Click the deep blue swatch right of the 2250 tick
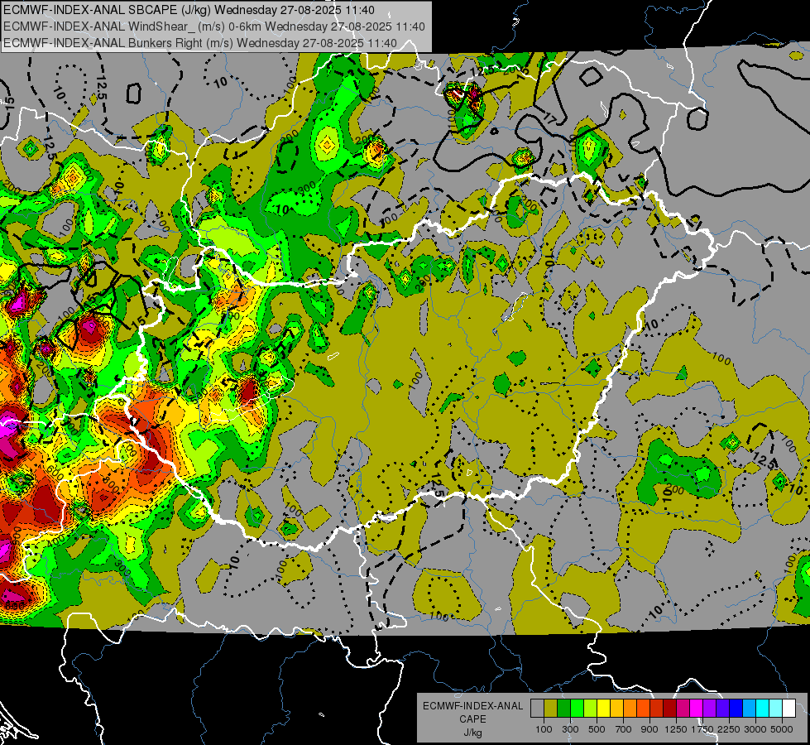The height and width of the screenshot is (745, 810). 736,708
